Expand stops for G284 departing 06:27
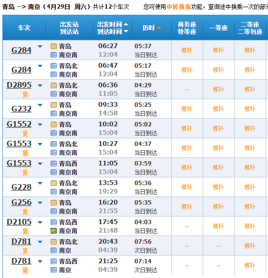This screenshot has height=278, width=268. point(40,46)
